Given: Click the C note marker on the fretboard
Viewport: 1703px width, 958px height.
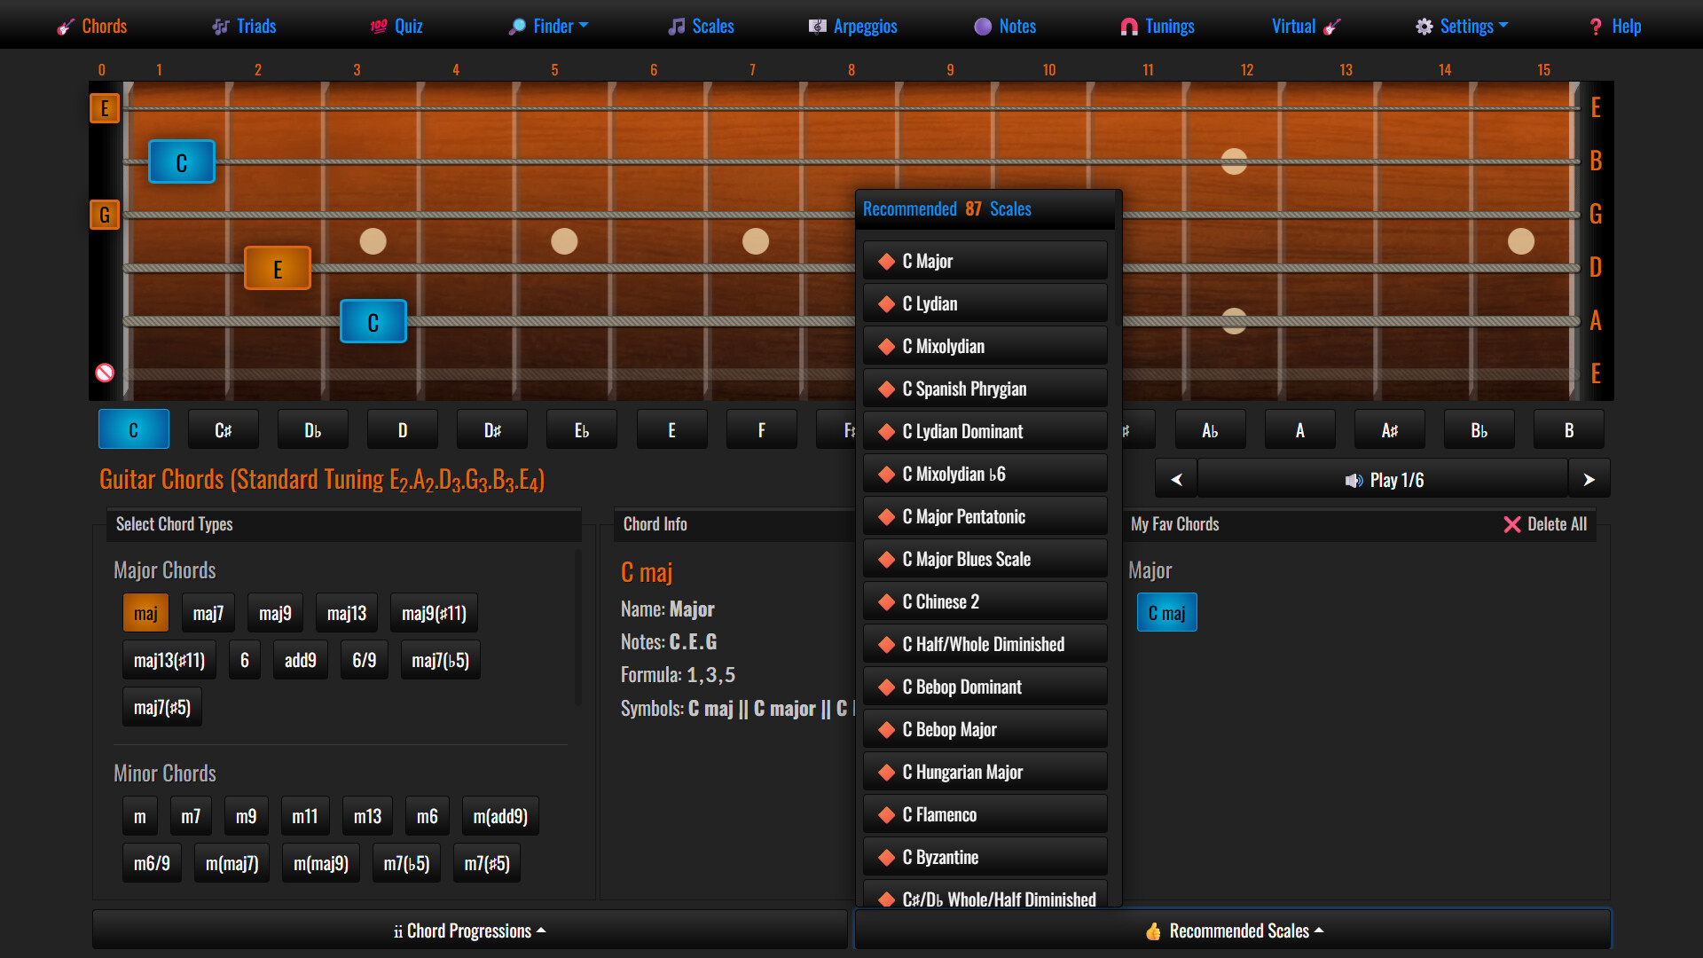Looking at the screenshot, I should point(181,161).
